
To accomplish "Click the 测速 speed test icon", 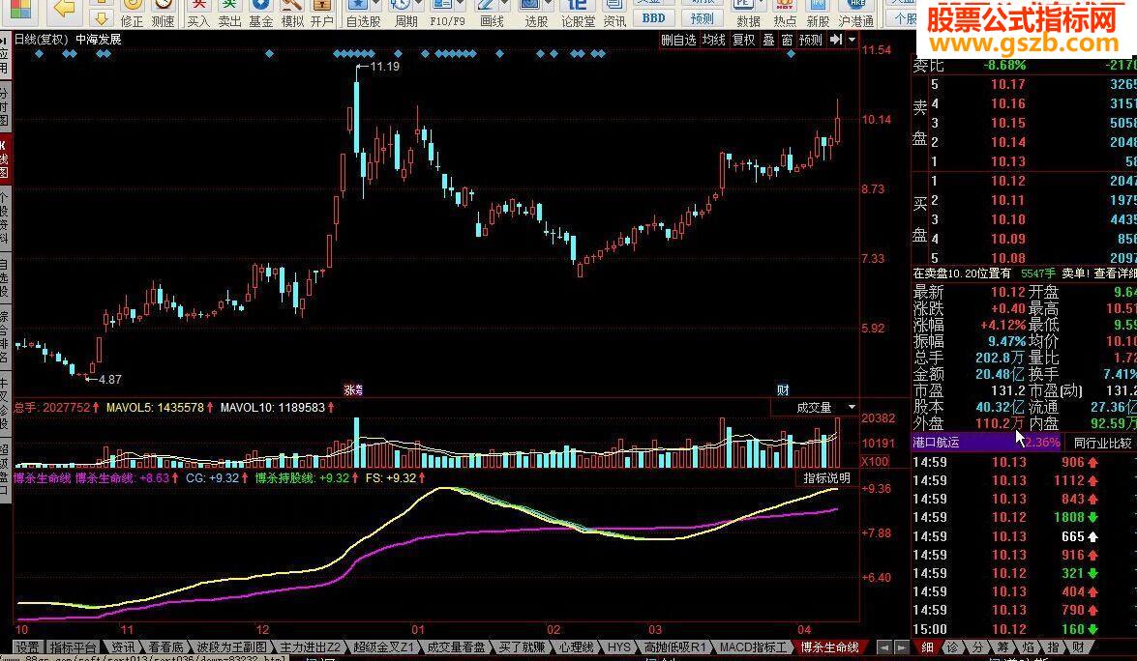I will 164,14.
